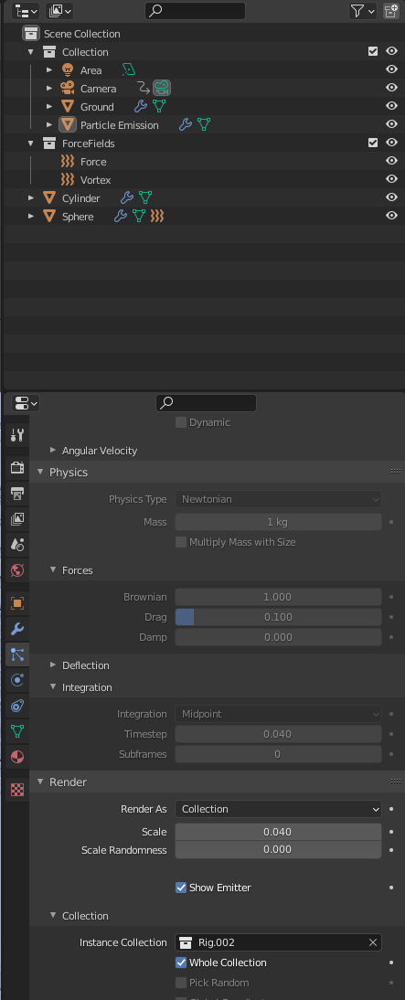Open the Modifier properties tab
Image resolution: width=405 pixels, height=1000 pixels.
coord(17,629)
